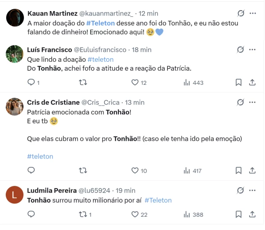Screen dimensions: 265x230
Task: Click the Grok icon on Kauan's tweet
Action: click(240, 13)
